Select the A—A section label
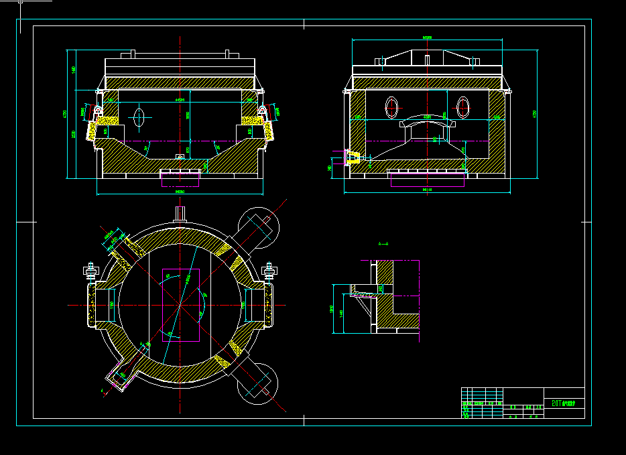 click(x=383, y=243)
